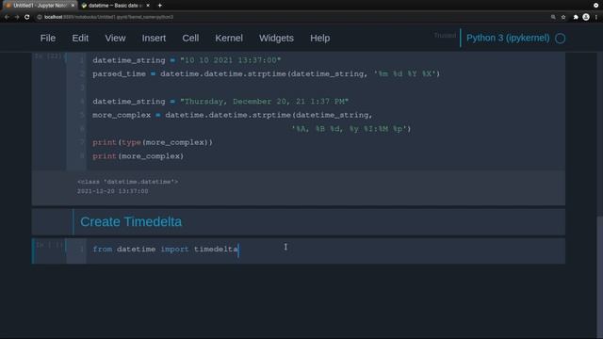
Task: Click the Create Timedelta heading
Action: (x=131, y=222)
